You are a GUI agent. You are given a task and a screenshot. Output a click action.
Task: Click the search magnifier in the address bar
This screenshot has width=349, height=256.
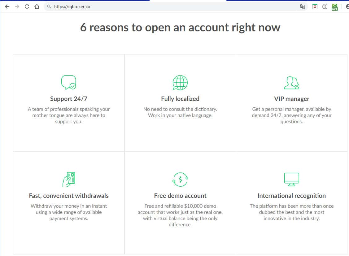coord(49,7)
